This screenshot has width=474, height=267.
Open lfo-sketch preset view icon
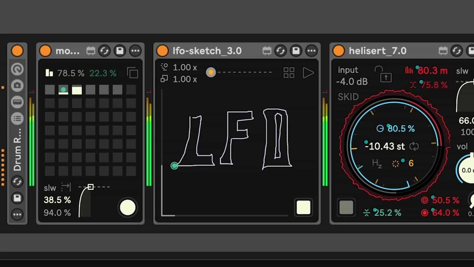pyautogui.click(x=267, y=51)
